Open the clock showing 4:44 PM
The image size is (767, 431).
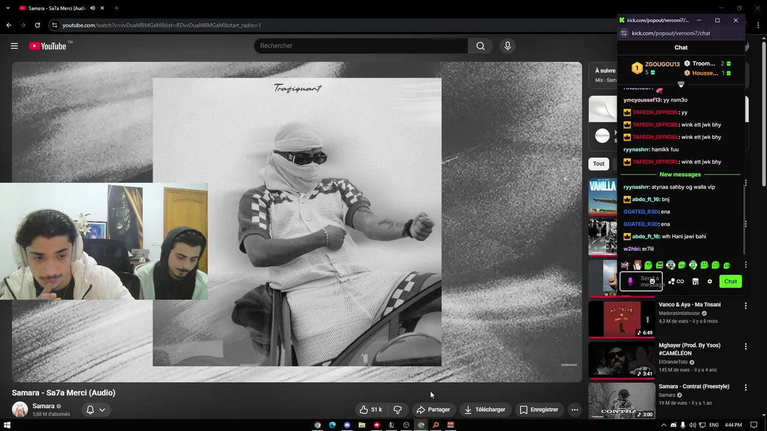pyautogui.click(x=733, y=425)
